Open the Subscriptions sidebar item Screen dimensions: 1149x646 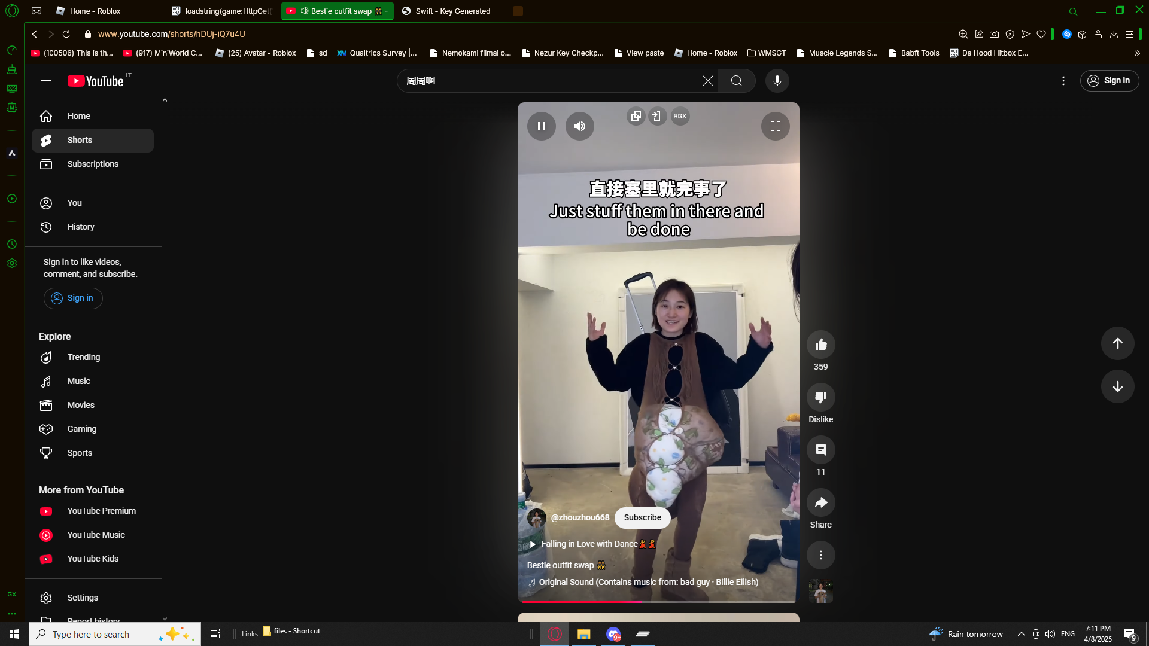click(93, 164)
